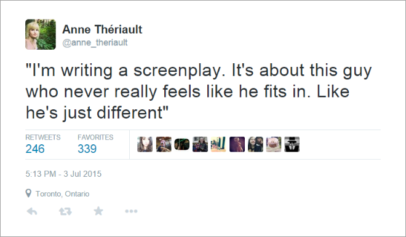Open the second favoriter avatar with pink hat
406x237 pixels.
point(164,144)
